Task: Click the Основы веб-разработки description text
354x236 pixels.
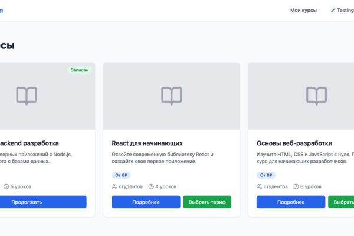Action: pos(305,158)
